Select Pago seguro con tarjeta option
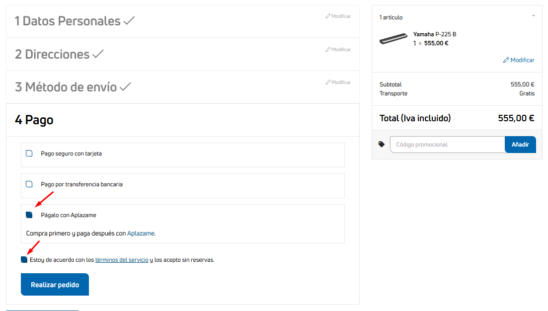Image resolution: width=548 pixels, height=311 pixels. click(29, 154)
